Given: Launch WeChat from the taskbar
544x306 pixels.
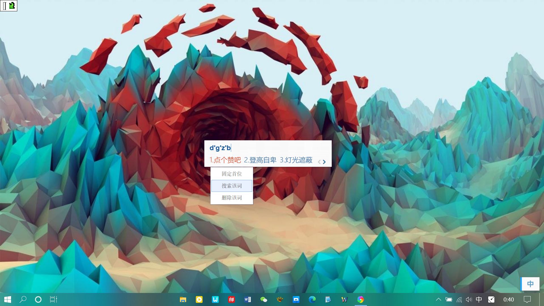Looking at the screenshot, I should [263, 299].
